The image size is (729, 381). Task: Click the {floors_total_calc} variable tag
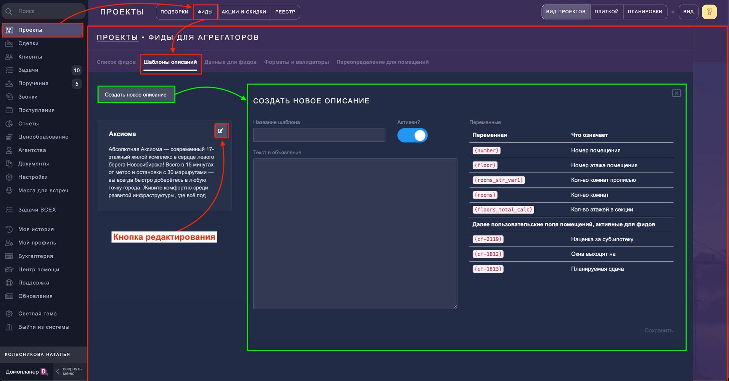point(503,210)
